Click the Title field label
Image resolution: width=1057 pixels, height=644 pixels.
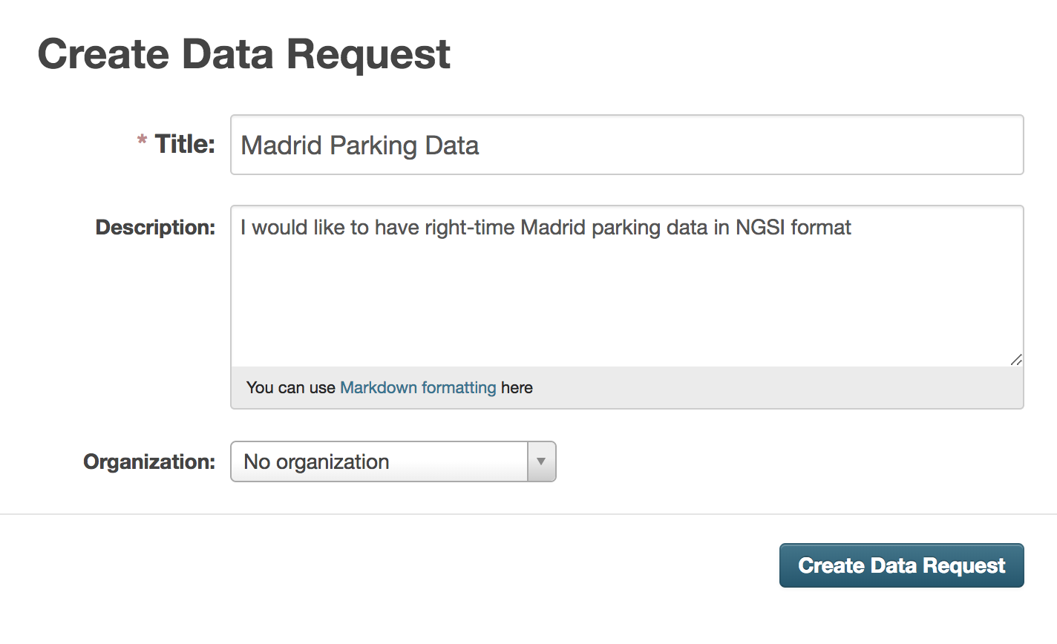[185, 144]
